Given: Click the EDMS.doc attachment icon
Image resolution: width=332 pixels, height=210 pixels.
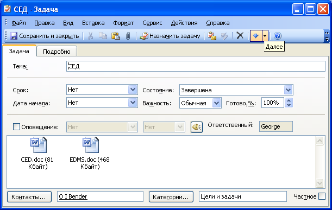Looking at the screenshot, I should [91, 145].
